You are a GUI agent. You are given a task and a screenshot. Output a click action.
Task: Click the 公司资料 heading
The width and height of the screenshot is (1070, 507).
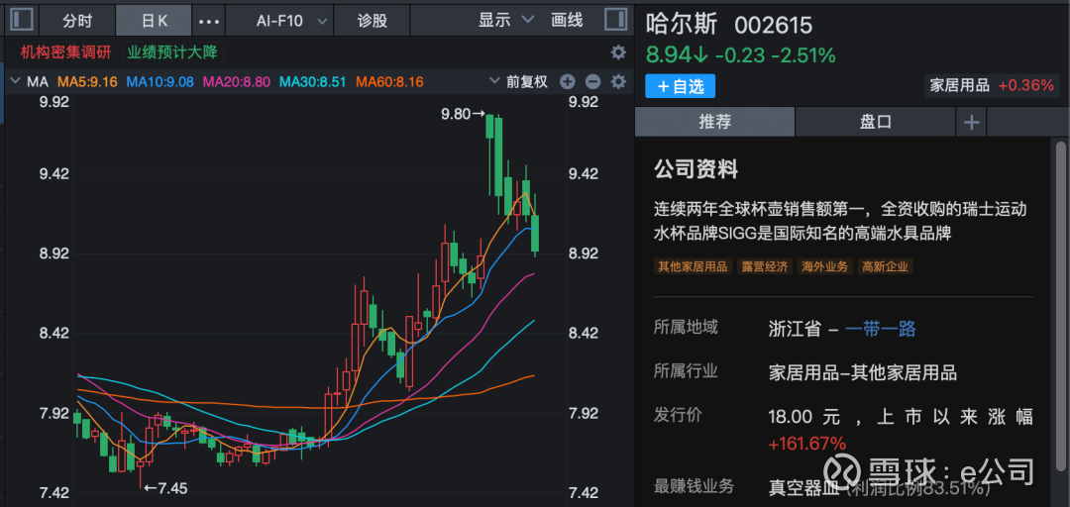point(696,168)
